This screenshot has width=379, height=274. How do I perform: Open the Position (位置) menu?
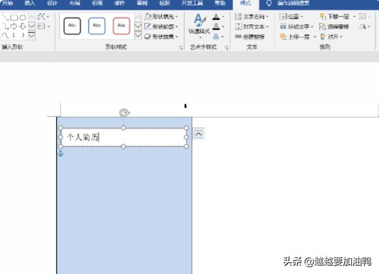pos(291,17)
